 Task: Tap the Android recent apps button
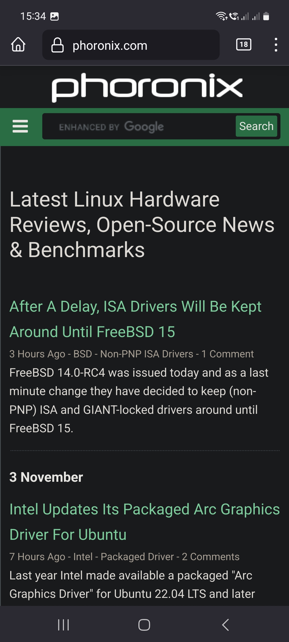tap(64, 625)
